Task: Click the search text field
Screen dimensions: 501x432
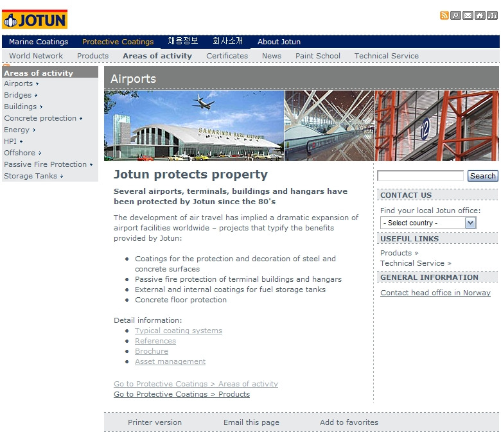Action: (420, 176)
